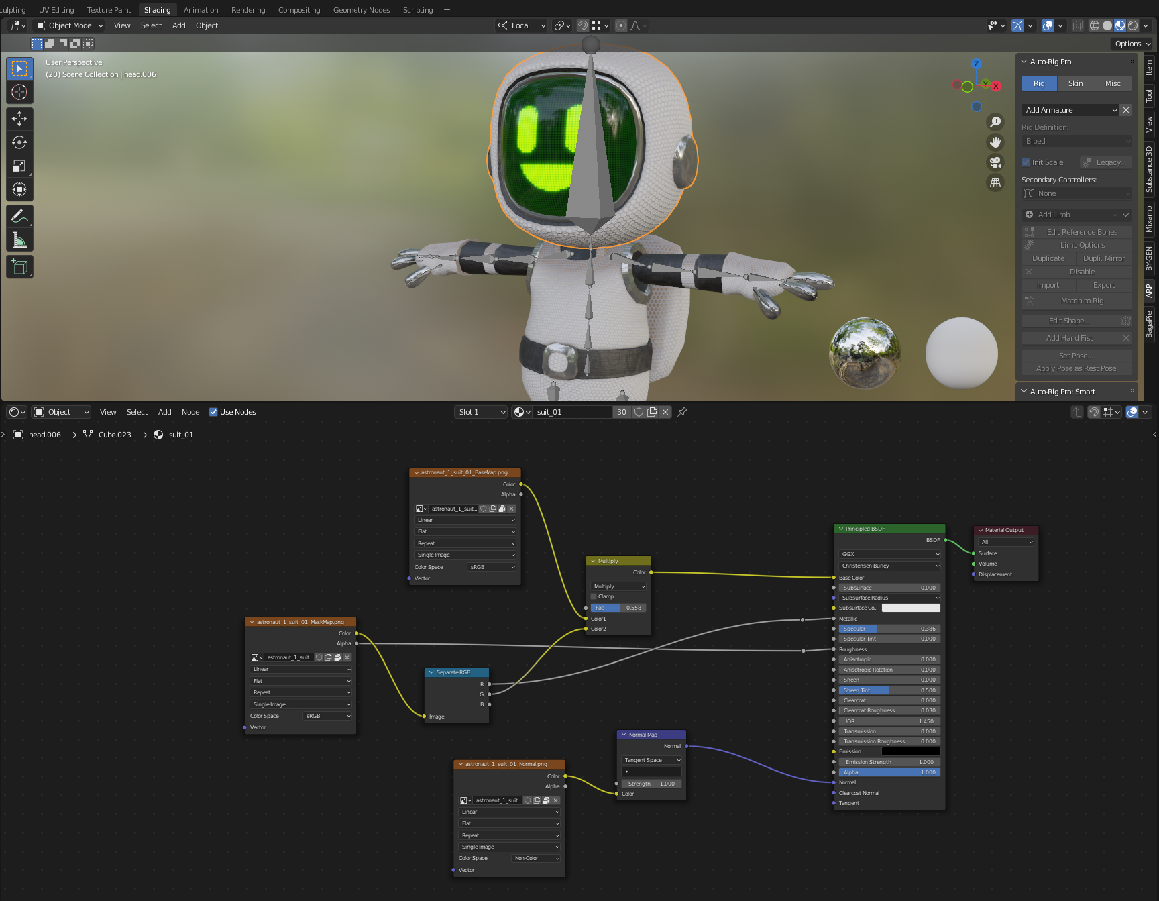Image resolution: width=1159 pixels, height=901 pixels.
Task: Activate the Rotate tool
Action: (19, 142)
